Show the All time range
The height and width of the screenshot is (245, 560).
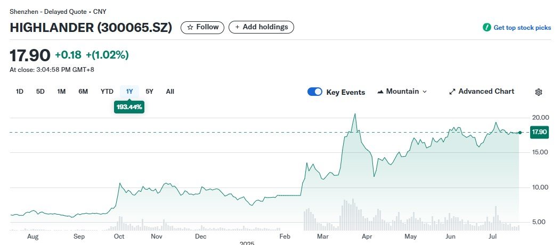(170, 92)
